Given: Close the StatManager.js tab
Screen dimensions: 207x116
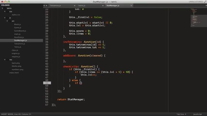Looking at the screenshot, I should coord(131,5).
